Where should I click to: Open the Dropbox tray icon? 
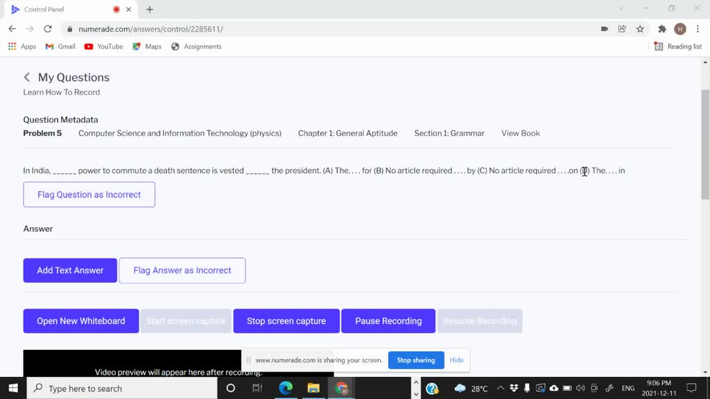coord(514,388)
